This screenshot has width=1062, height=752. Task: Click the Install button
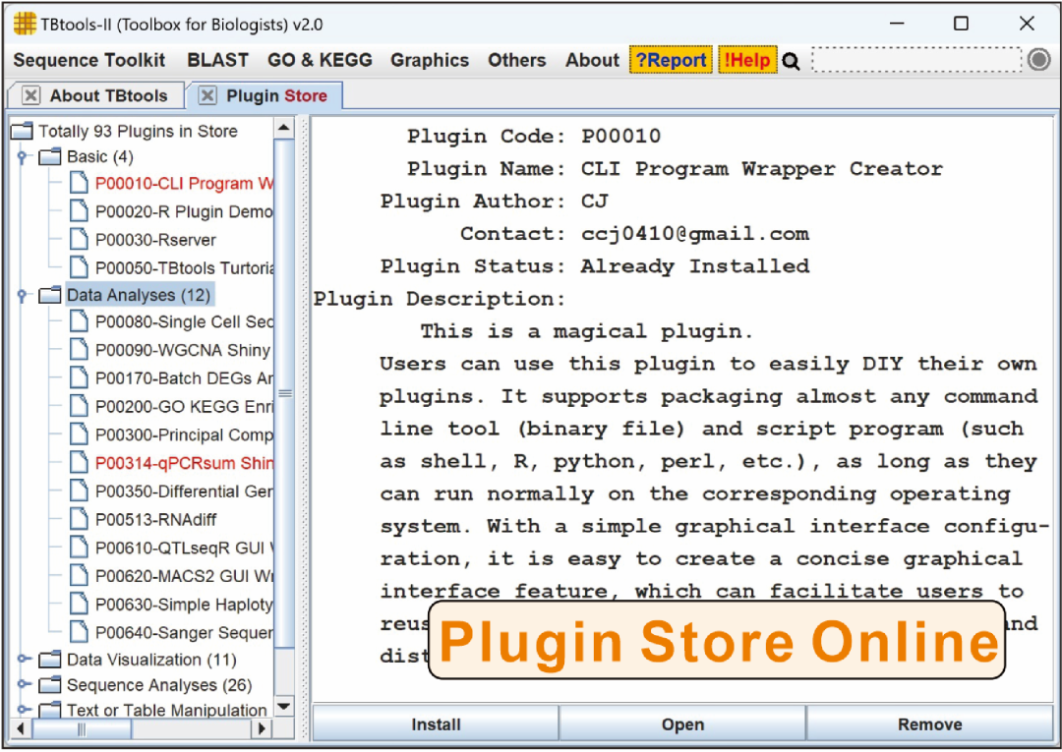click(436, 724)
